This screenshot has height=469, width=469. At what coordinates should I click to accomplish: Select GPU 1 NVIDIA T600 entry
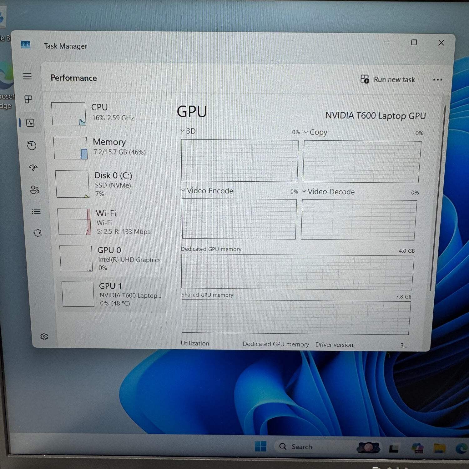111,294
